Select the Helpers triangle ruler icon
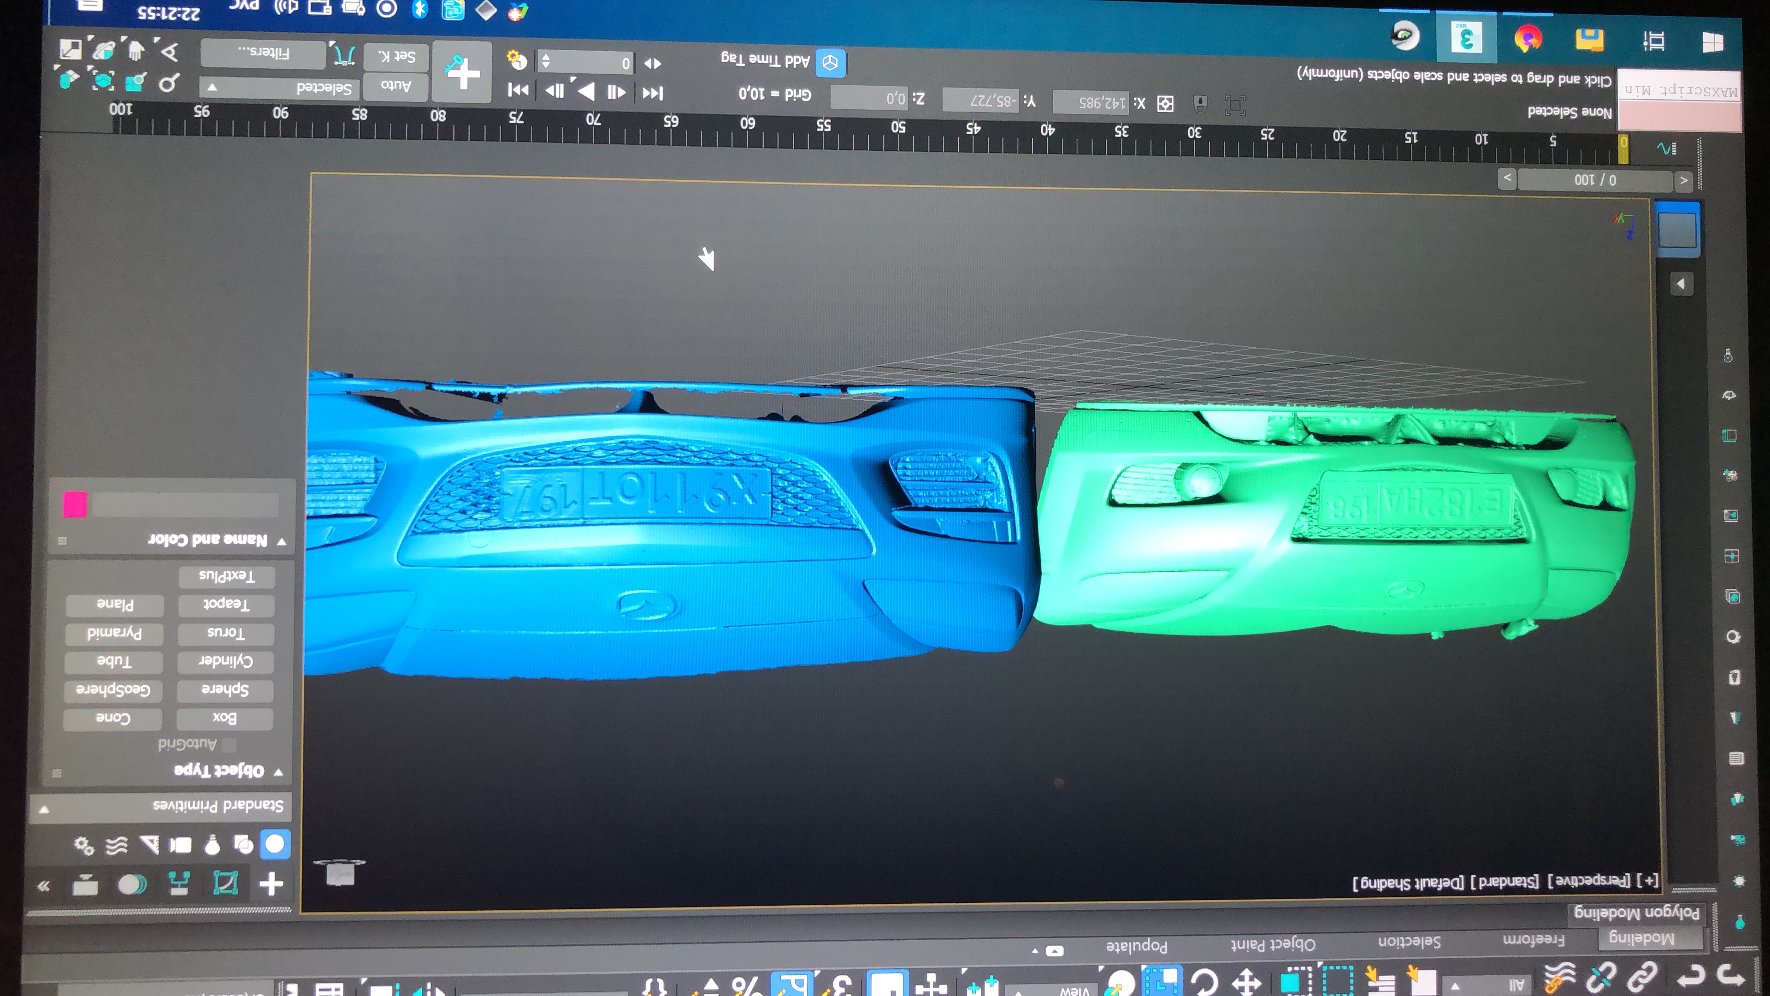This screenshot has width=1770, height=996. (x=149, y=845)
